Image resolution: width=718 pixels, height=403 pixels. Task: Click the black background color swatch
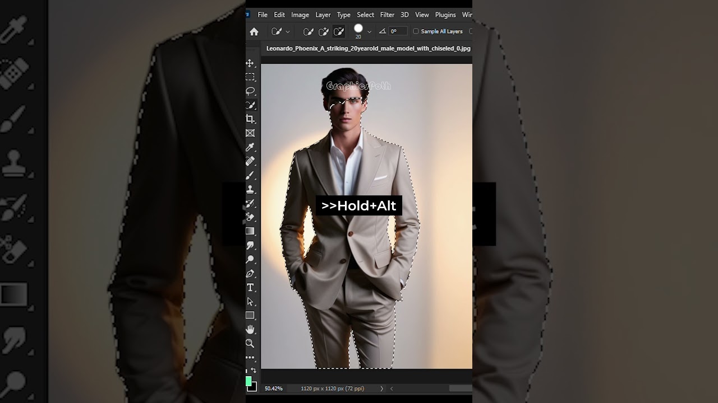pyautogui.click(x=254, y=387)
